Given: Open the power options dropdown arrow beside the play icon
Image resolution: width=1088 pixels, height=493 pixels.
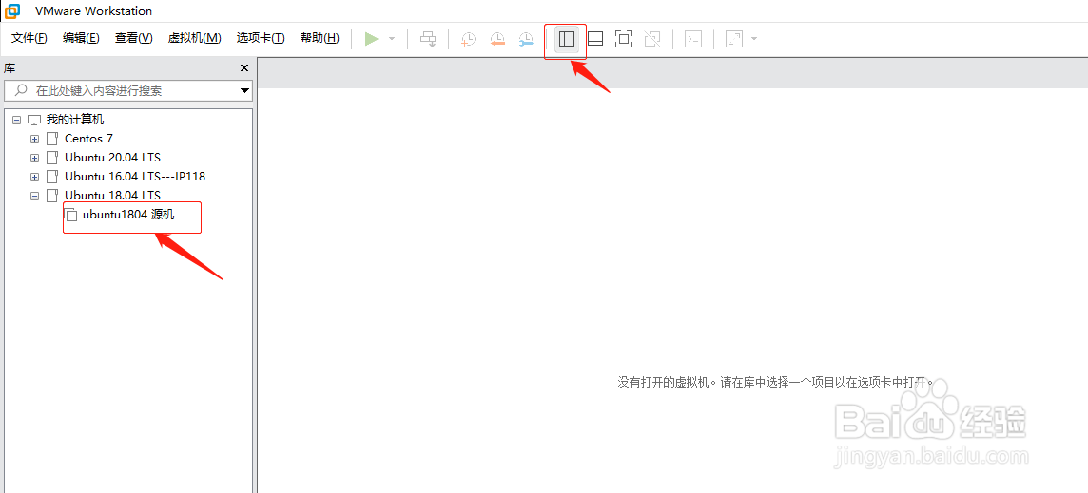Looking at the screenshot, I should coord(391,39).
